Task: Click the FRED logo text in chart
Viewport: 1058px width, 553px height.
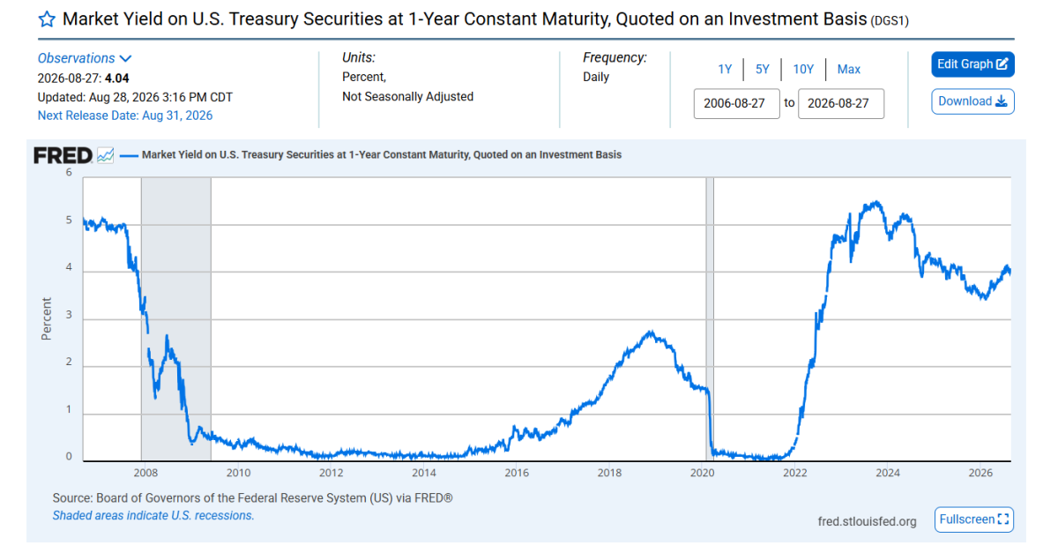Action: click(63, 156)
